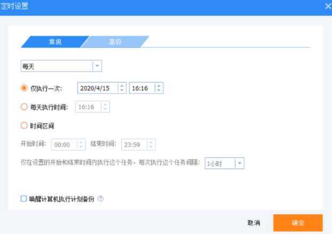Increase the one-time 16:16 time with up arrow

point(159,86)
